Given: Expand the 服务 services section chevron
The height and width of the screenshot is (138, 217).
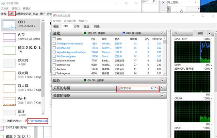Looking at the screenshot, I should coord(162,80).
